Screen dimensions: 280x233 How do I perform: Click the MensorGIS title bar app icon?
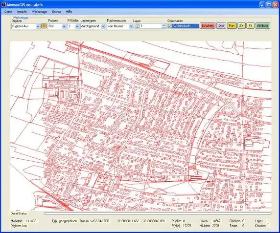(x=4, y=4)
